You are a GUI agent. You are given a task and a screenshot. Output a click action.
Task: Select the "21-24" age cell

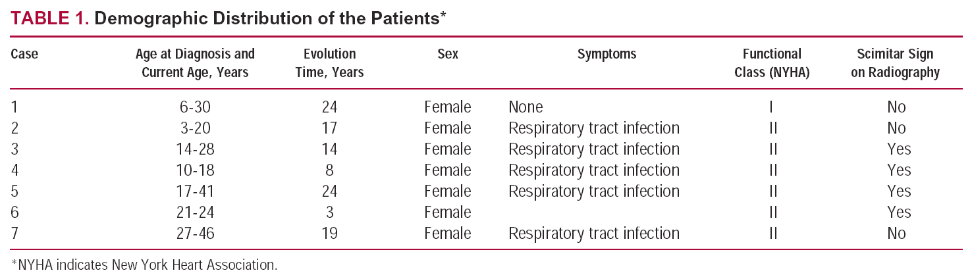click(x=196, y=213)
